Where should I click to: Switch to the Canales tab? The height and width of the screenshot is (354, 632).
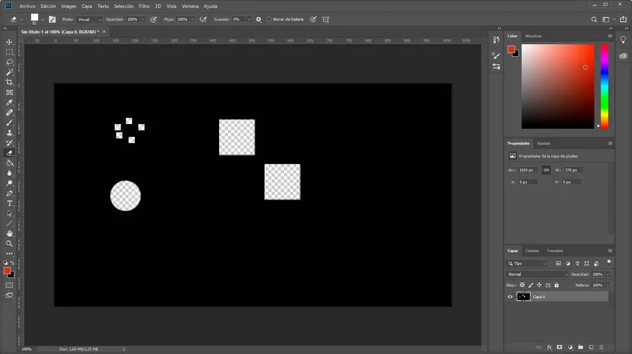(532, 251)
